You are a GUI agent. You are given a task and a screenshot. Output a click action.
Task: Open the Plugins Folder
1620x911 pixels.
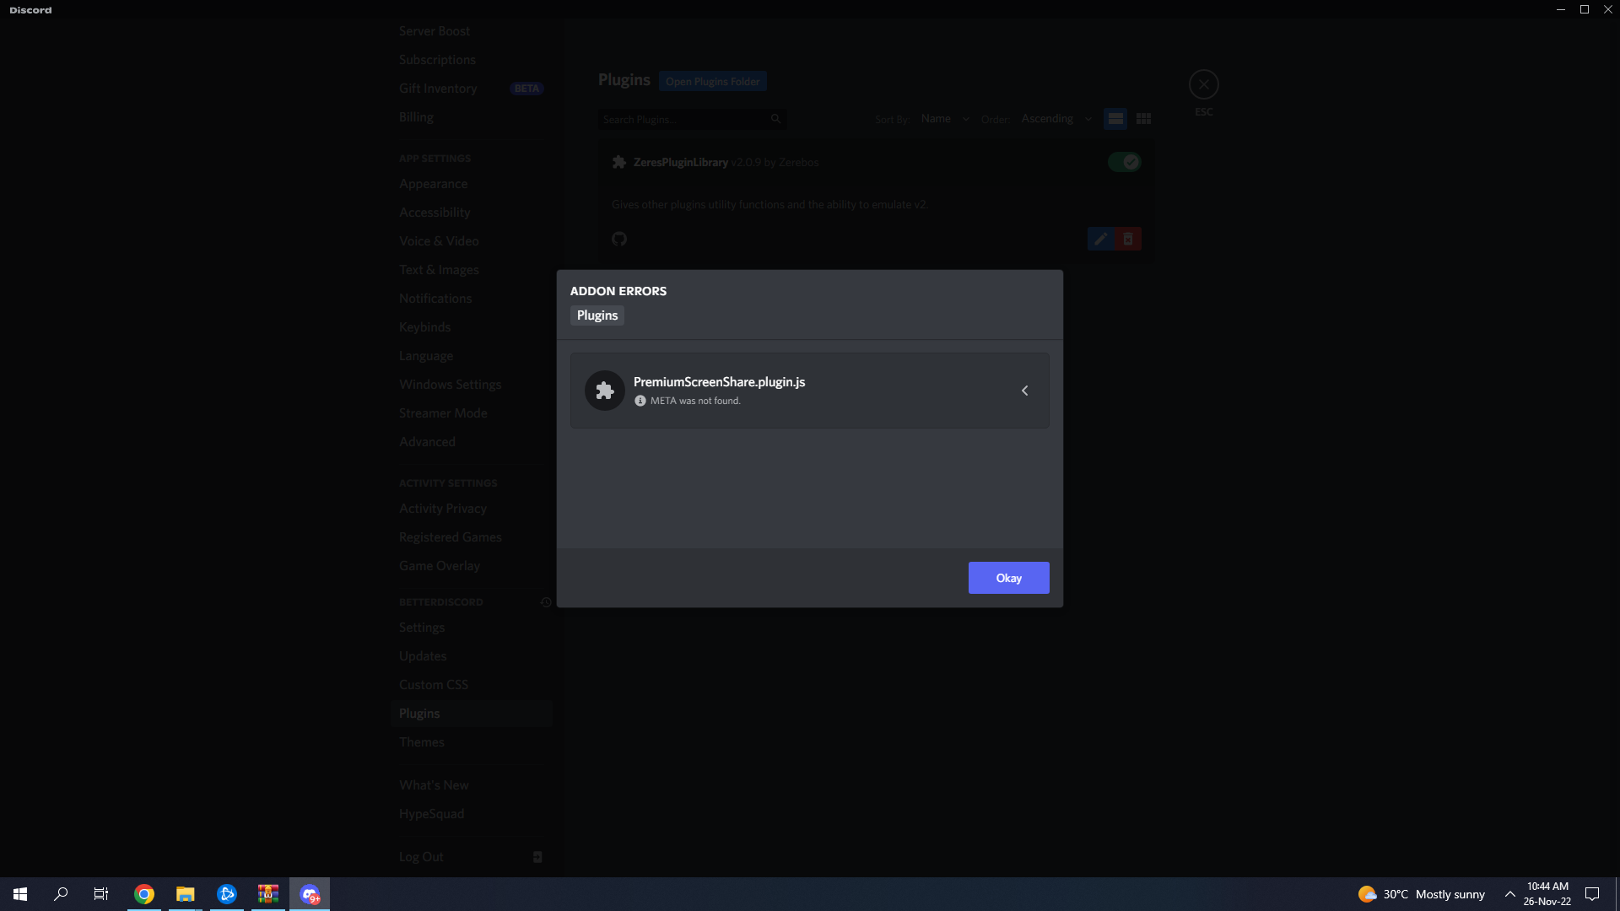coord(712,80)
